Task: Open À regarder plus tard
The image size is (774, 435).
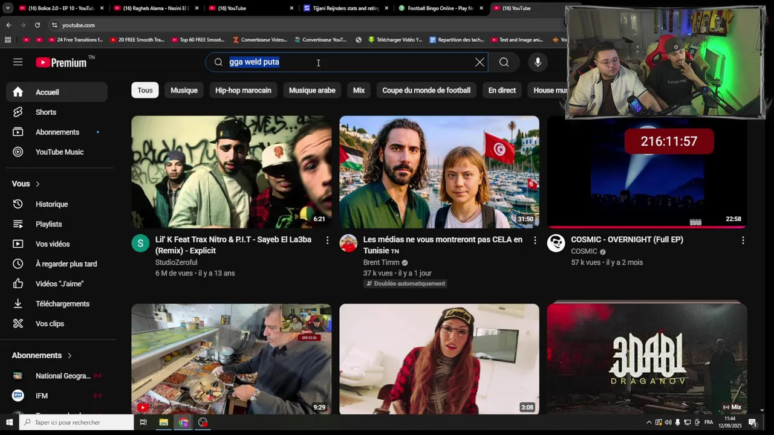Action: click(x=57, y=264)
